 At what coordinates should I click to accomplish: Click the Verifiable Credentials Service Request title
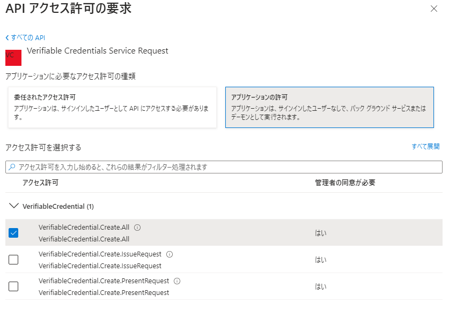click(x=98, y=51)
